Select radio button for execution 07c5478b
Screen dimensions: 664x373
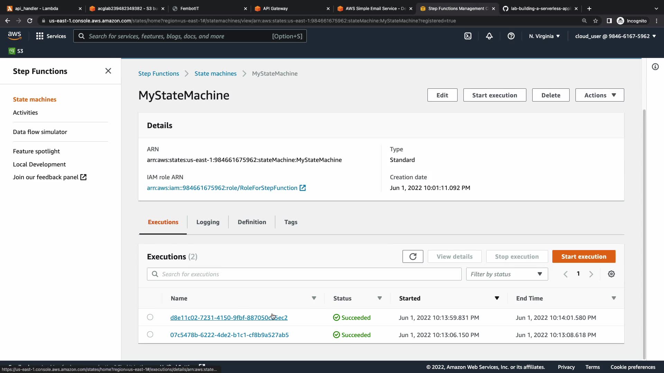(x=150, y=334)
